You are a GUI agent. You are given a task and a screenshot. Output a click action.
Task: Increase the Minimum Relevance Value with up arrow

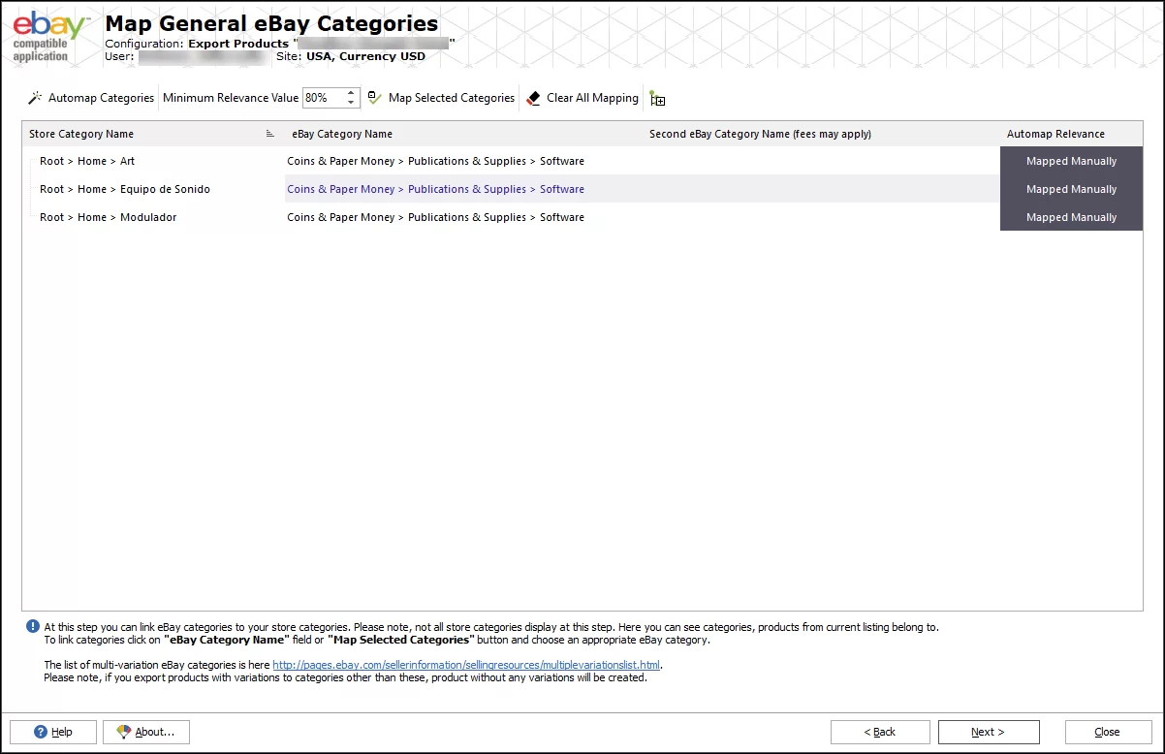coord(351,93)
